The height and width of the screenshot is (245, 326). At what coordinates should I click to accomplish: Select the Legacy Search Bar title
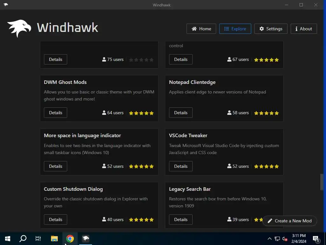point(190,189)
